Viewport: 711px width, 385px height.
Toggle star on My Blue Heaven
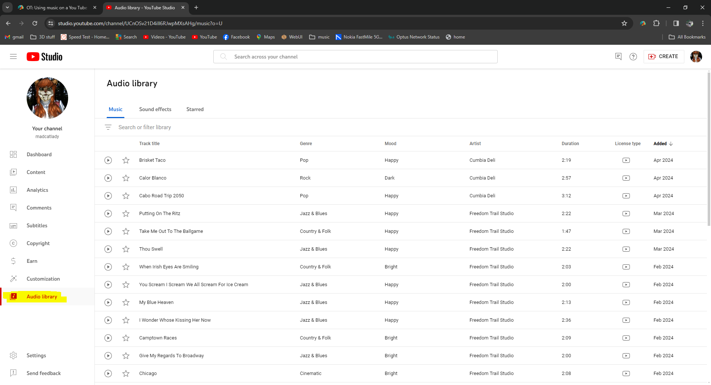126,302
